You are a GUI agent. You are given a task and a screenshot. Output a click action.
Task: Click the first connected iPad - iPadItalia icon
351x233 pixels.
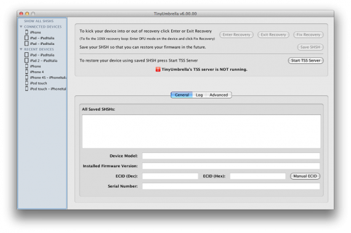[26, 38]
